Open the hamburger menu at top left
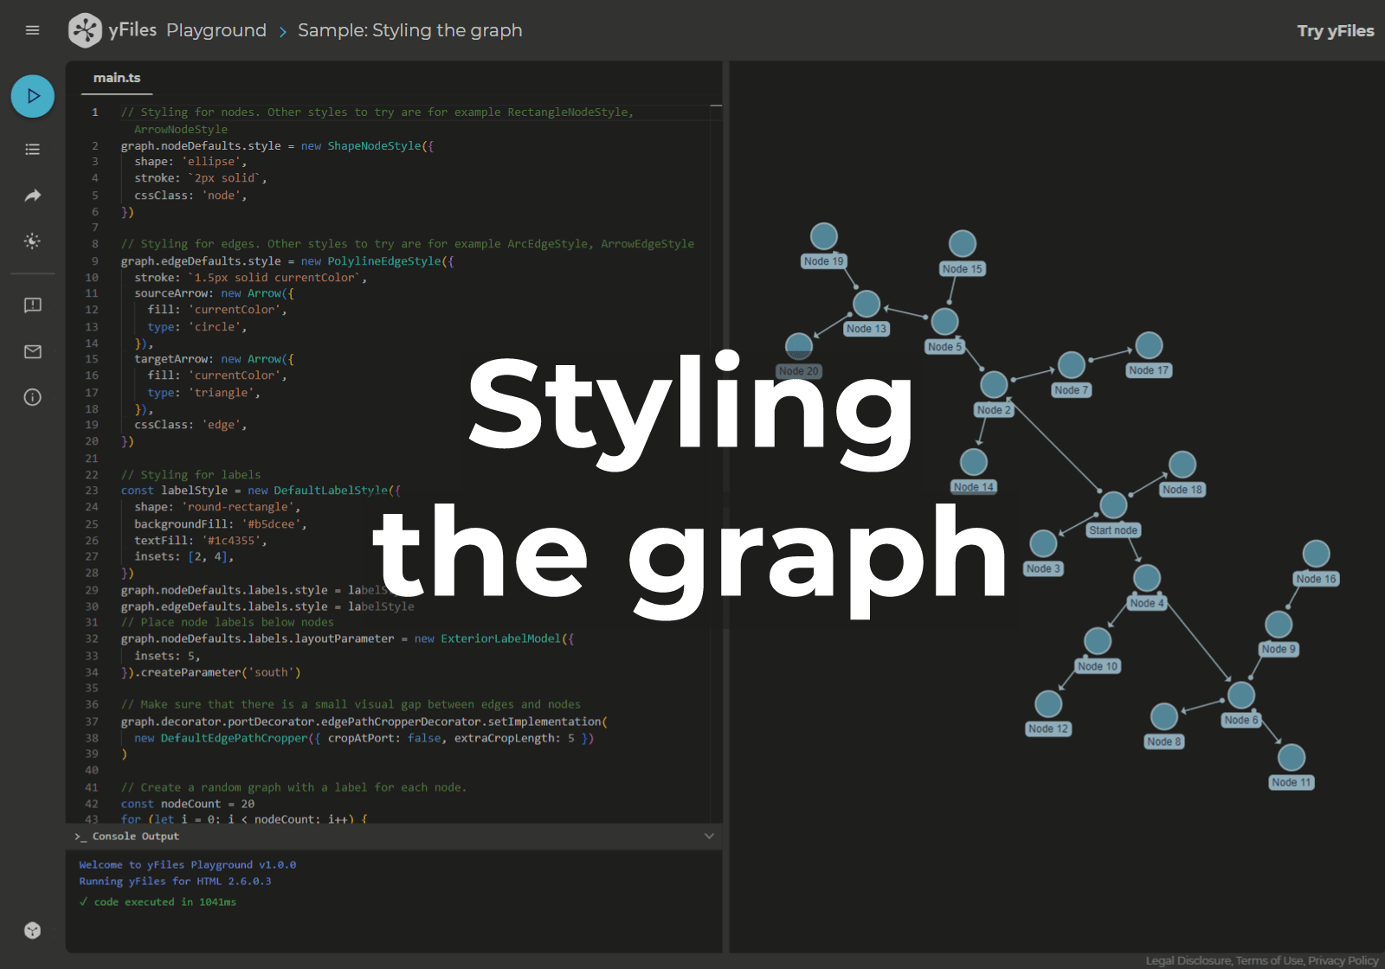Viewport: 1385px width, 969px height. (x=32, y=29)
